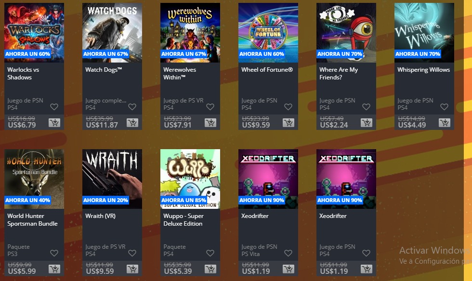
Task: Toggle wishlist heart for Where Are My Friends?
Action: 366,106
